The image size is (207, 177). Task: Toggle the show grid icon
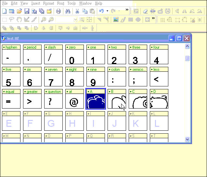[x=162, y=20]
